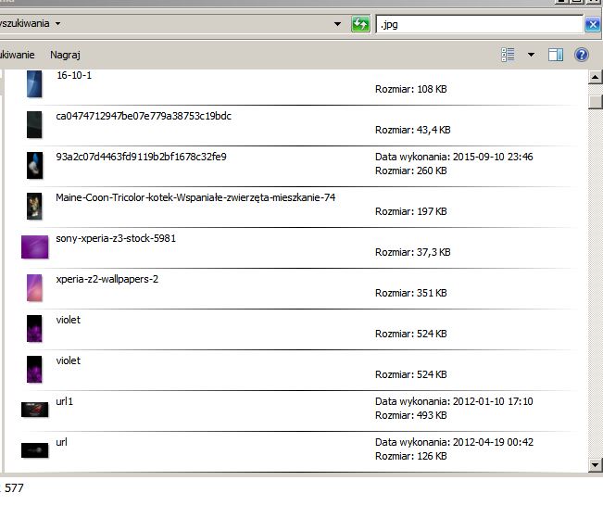Viewport: 603px width, 518px height.
Task: Click size value 43,4 KB
Action: pos(433,130)
